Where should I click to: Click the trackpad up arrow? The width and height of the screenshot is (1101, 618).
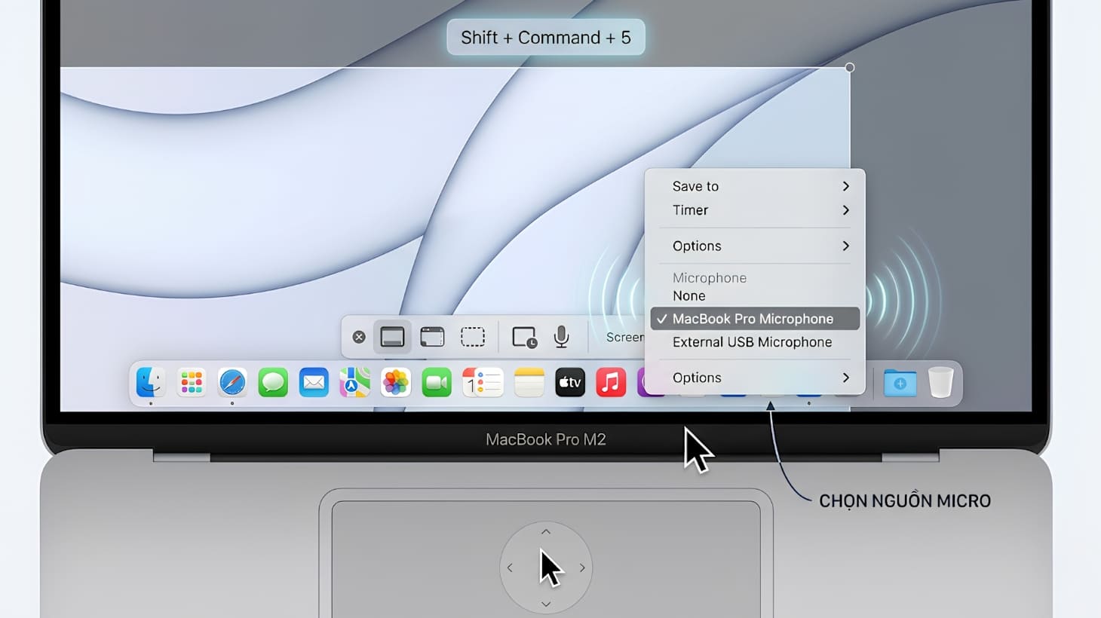click(x=546, y=532)
